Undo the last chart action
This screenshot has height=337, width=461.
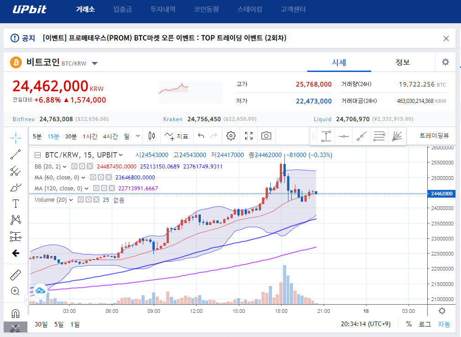[201, 136]
